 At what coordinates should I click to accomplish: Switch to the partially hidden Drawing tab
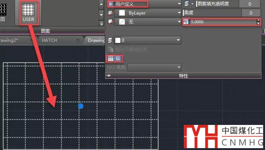pyautogui.click(x=96, y=40)
